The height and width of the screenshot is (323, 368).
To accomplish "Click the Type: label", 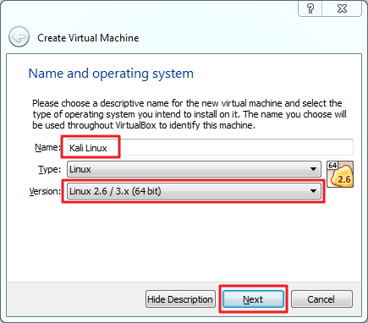I will coord(49,169).
